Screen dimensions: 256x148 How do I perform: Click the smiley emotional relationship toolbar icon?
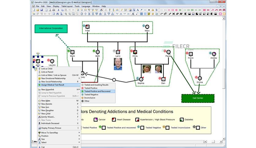pyautogui.click(x=149, y=14)
